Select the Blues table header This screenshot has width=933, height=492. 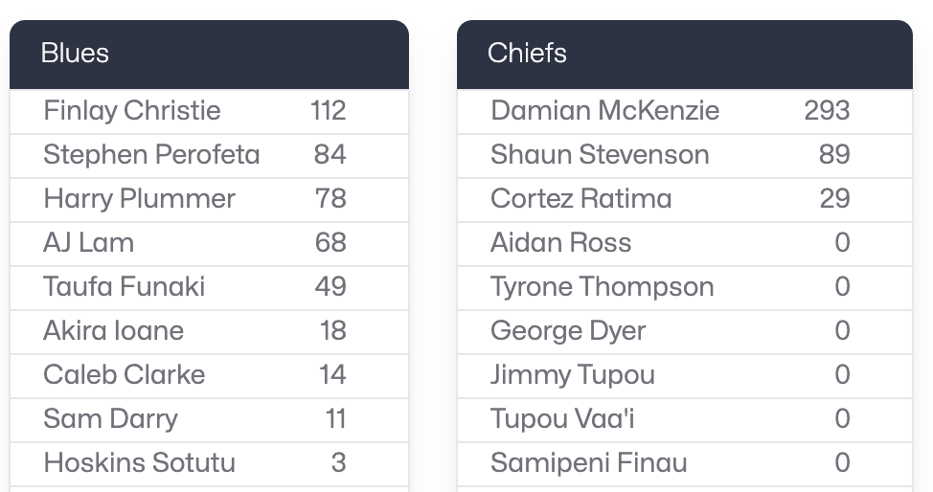tap(209, 55)
